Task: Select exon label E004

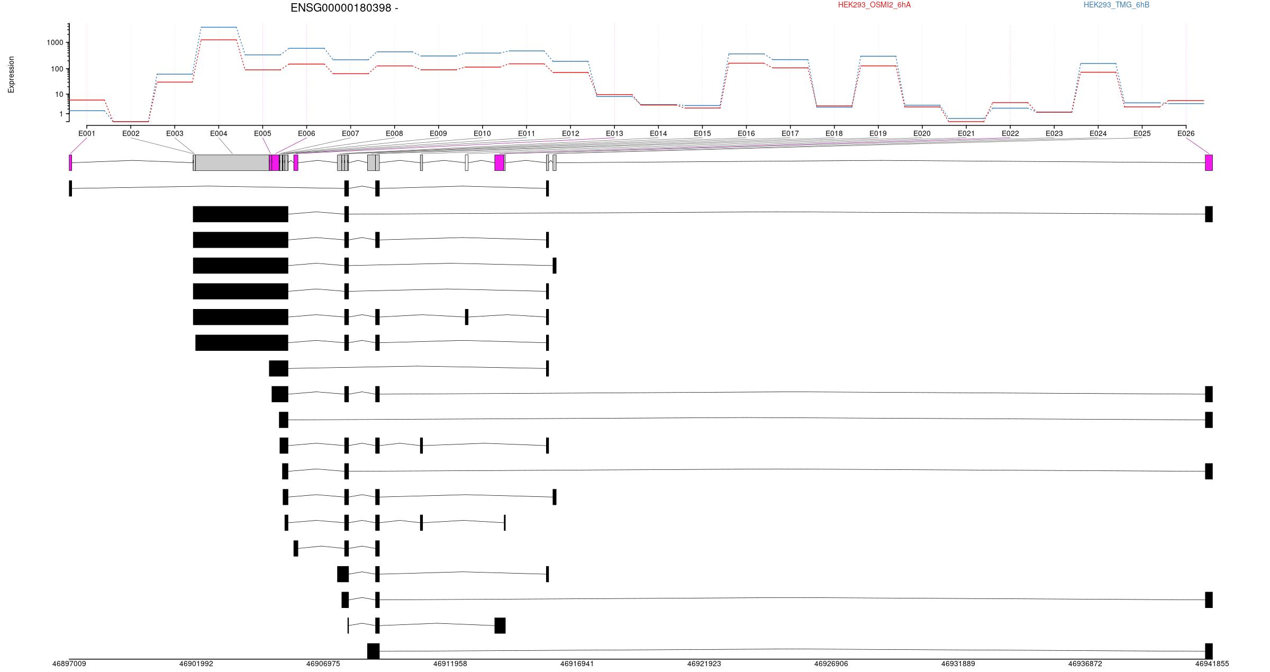Action: click(x=219, y=134)
